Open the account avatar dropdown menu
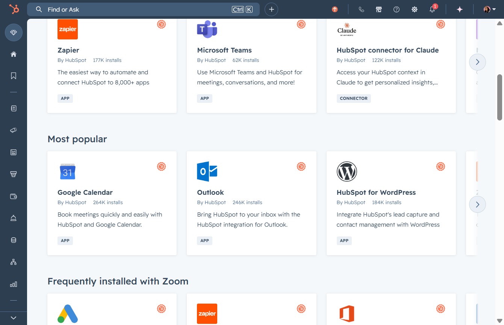 (x=490, y=9)
